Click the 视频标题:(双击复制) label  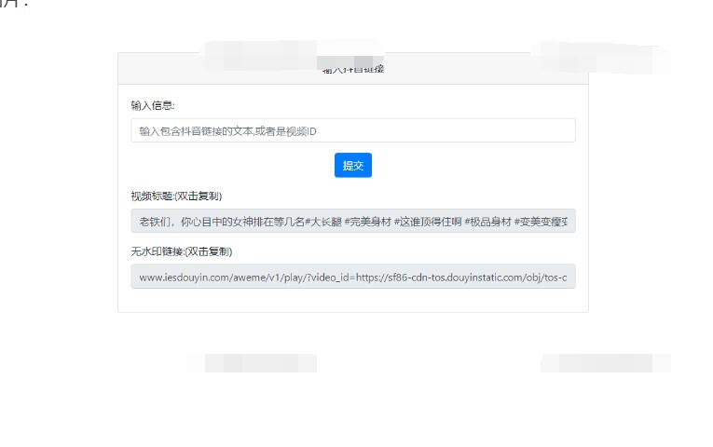pyautogui.click(x=176, y=196)
